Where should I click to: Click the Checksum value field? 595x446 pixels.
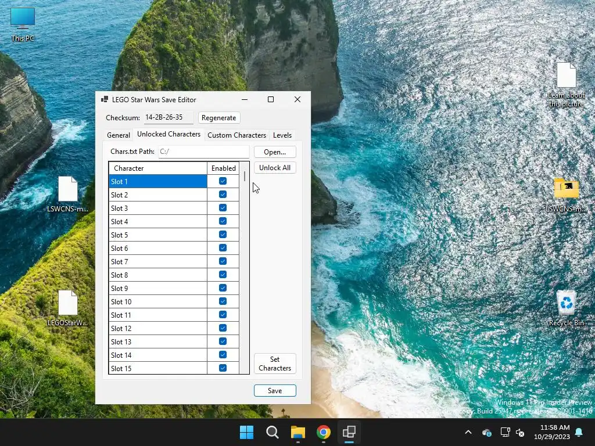pos(169,117)
